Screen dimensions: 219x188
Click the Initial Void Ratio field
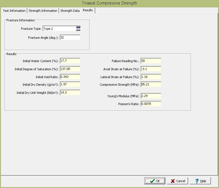[x=70, y=77]
